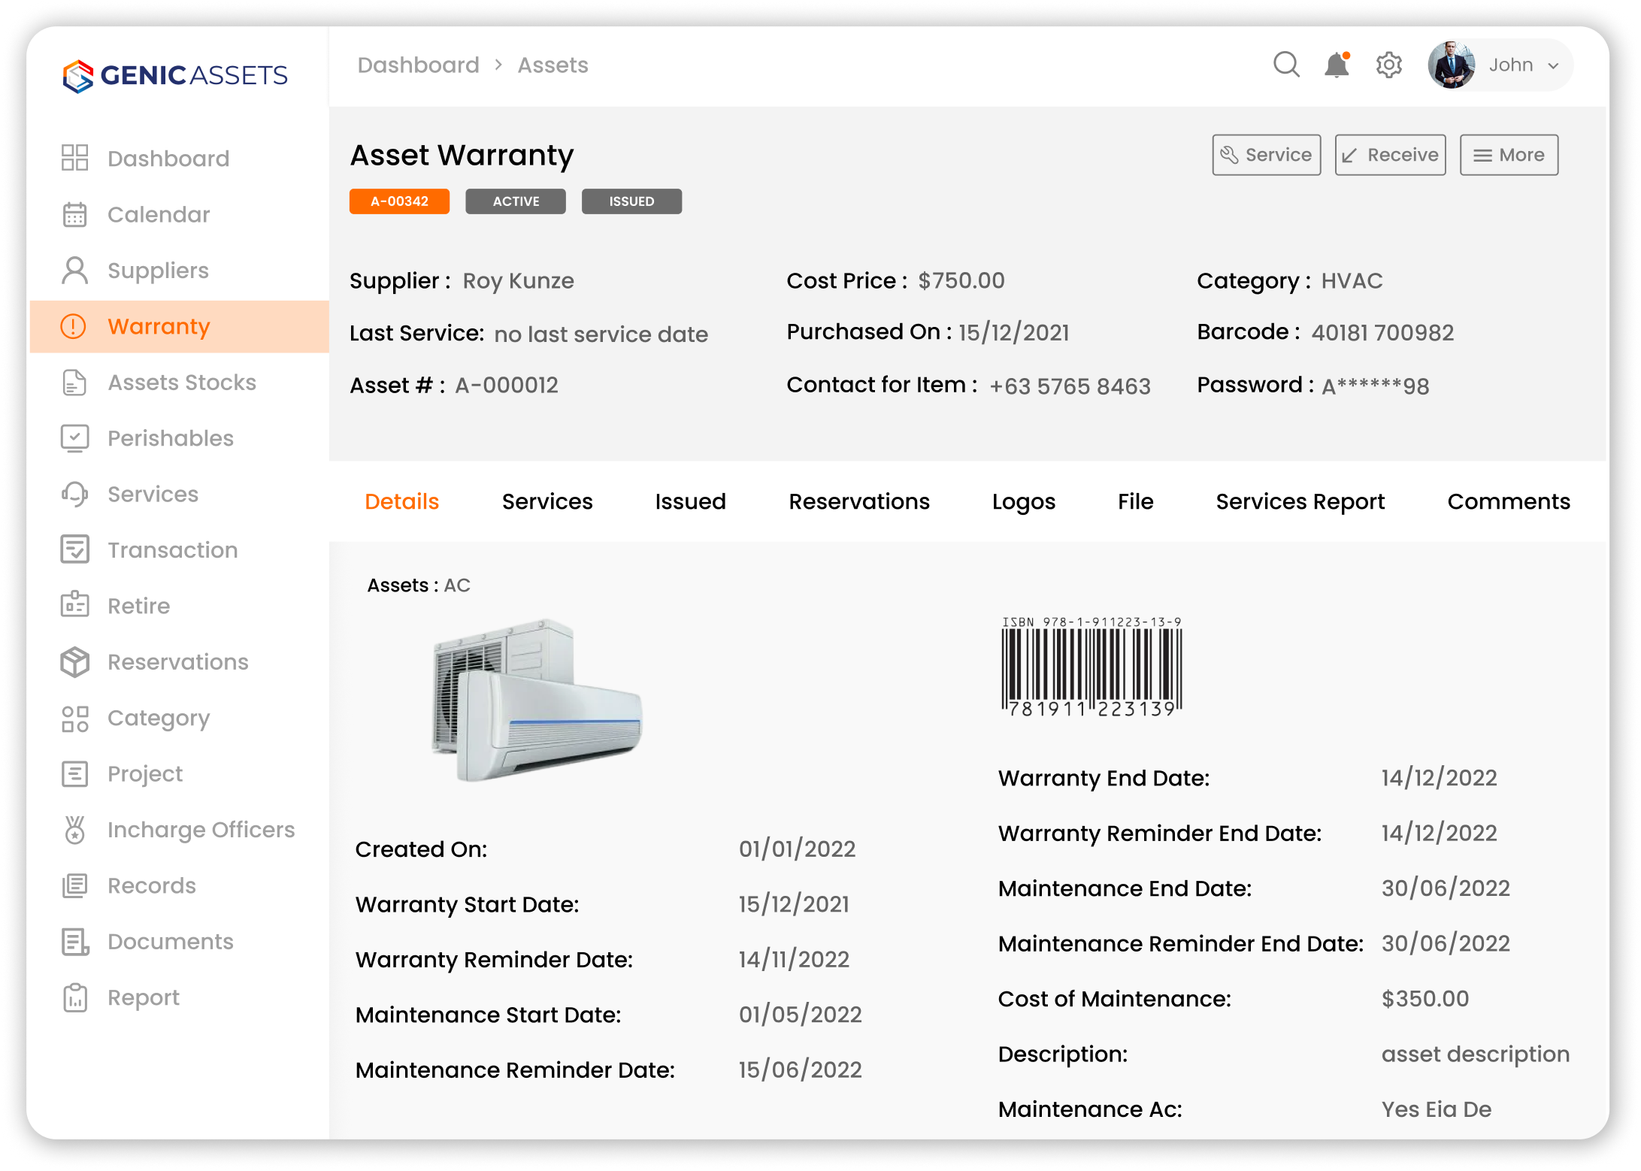Click contact number +63 5765 8463
The image size is (1641, 1171).
point(1070,386)
